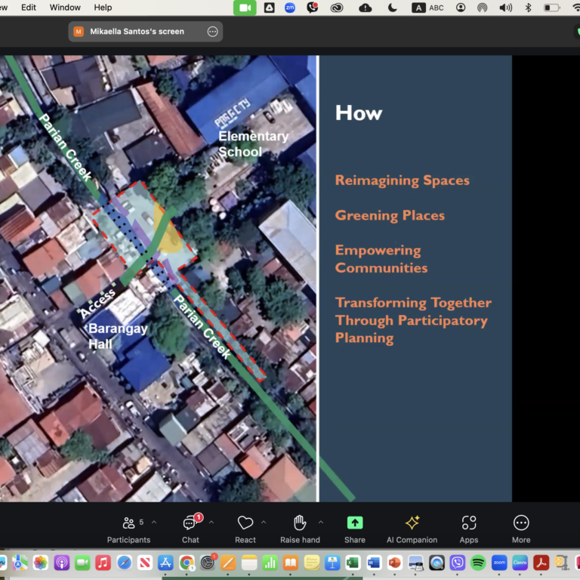Click the Empowering Communities text
Image resolution: width=580 pixels, height=580 pixels.
[x=381, y=259]
